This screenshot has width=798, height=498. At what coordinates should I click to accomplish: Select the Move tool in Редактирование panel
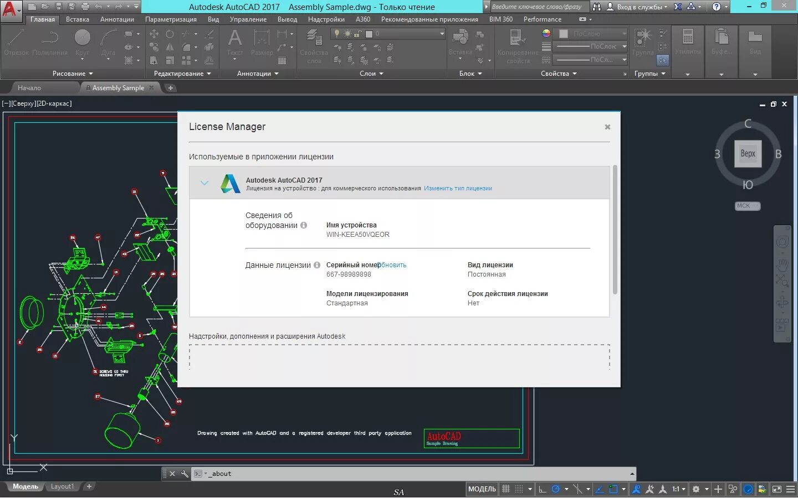[154, 34]
